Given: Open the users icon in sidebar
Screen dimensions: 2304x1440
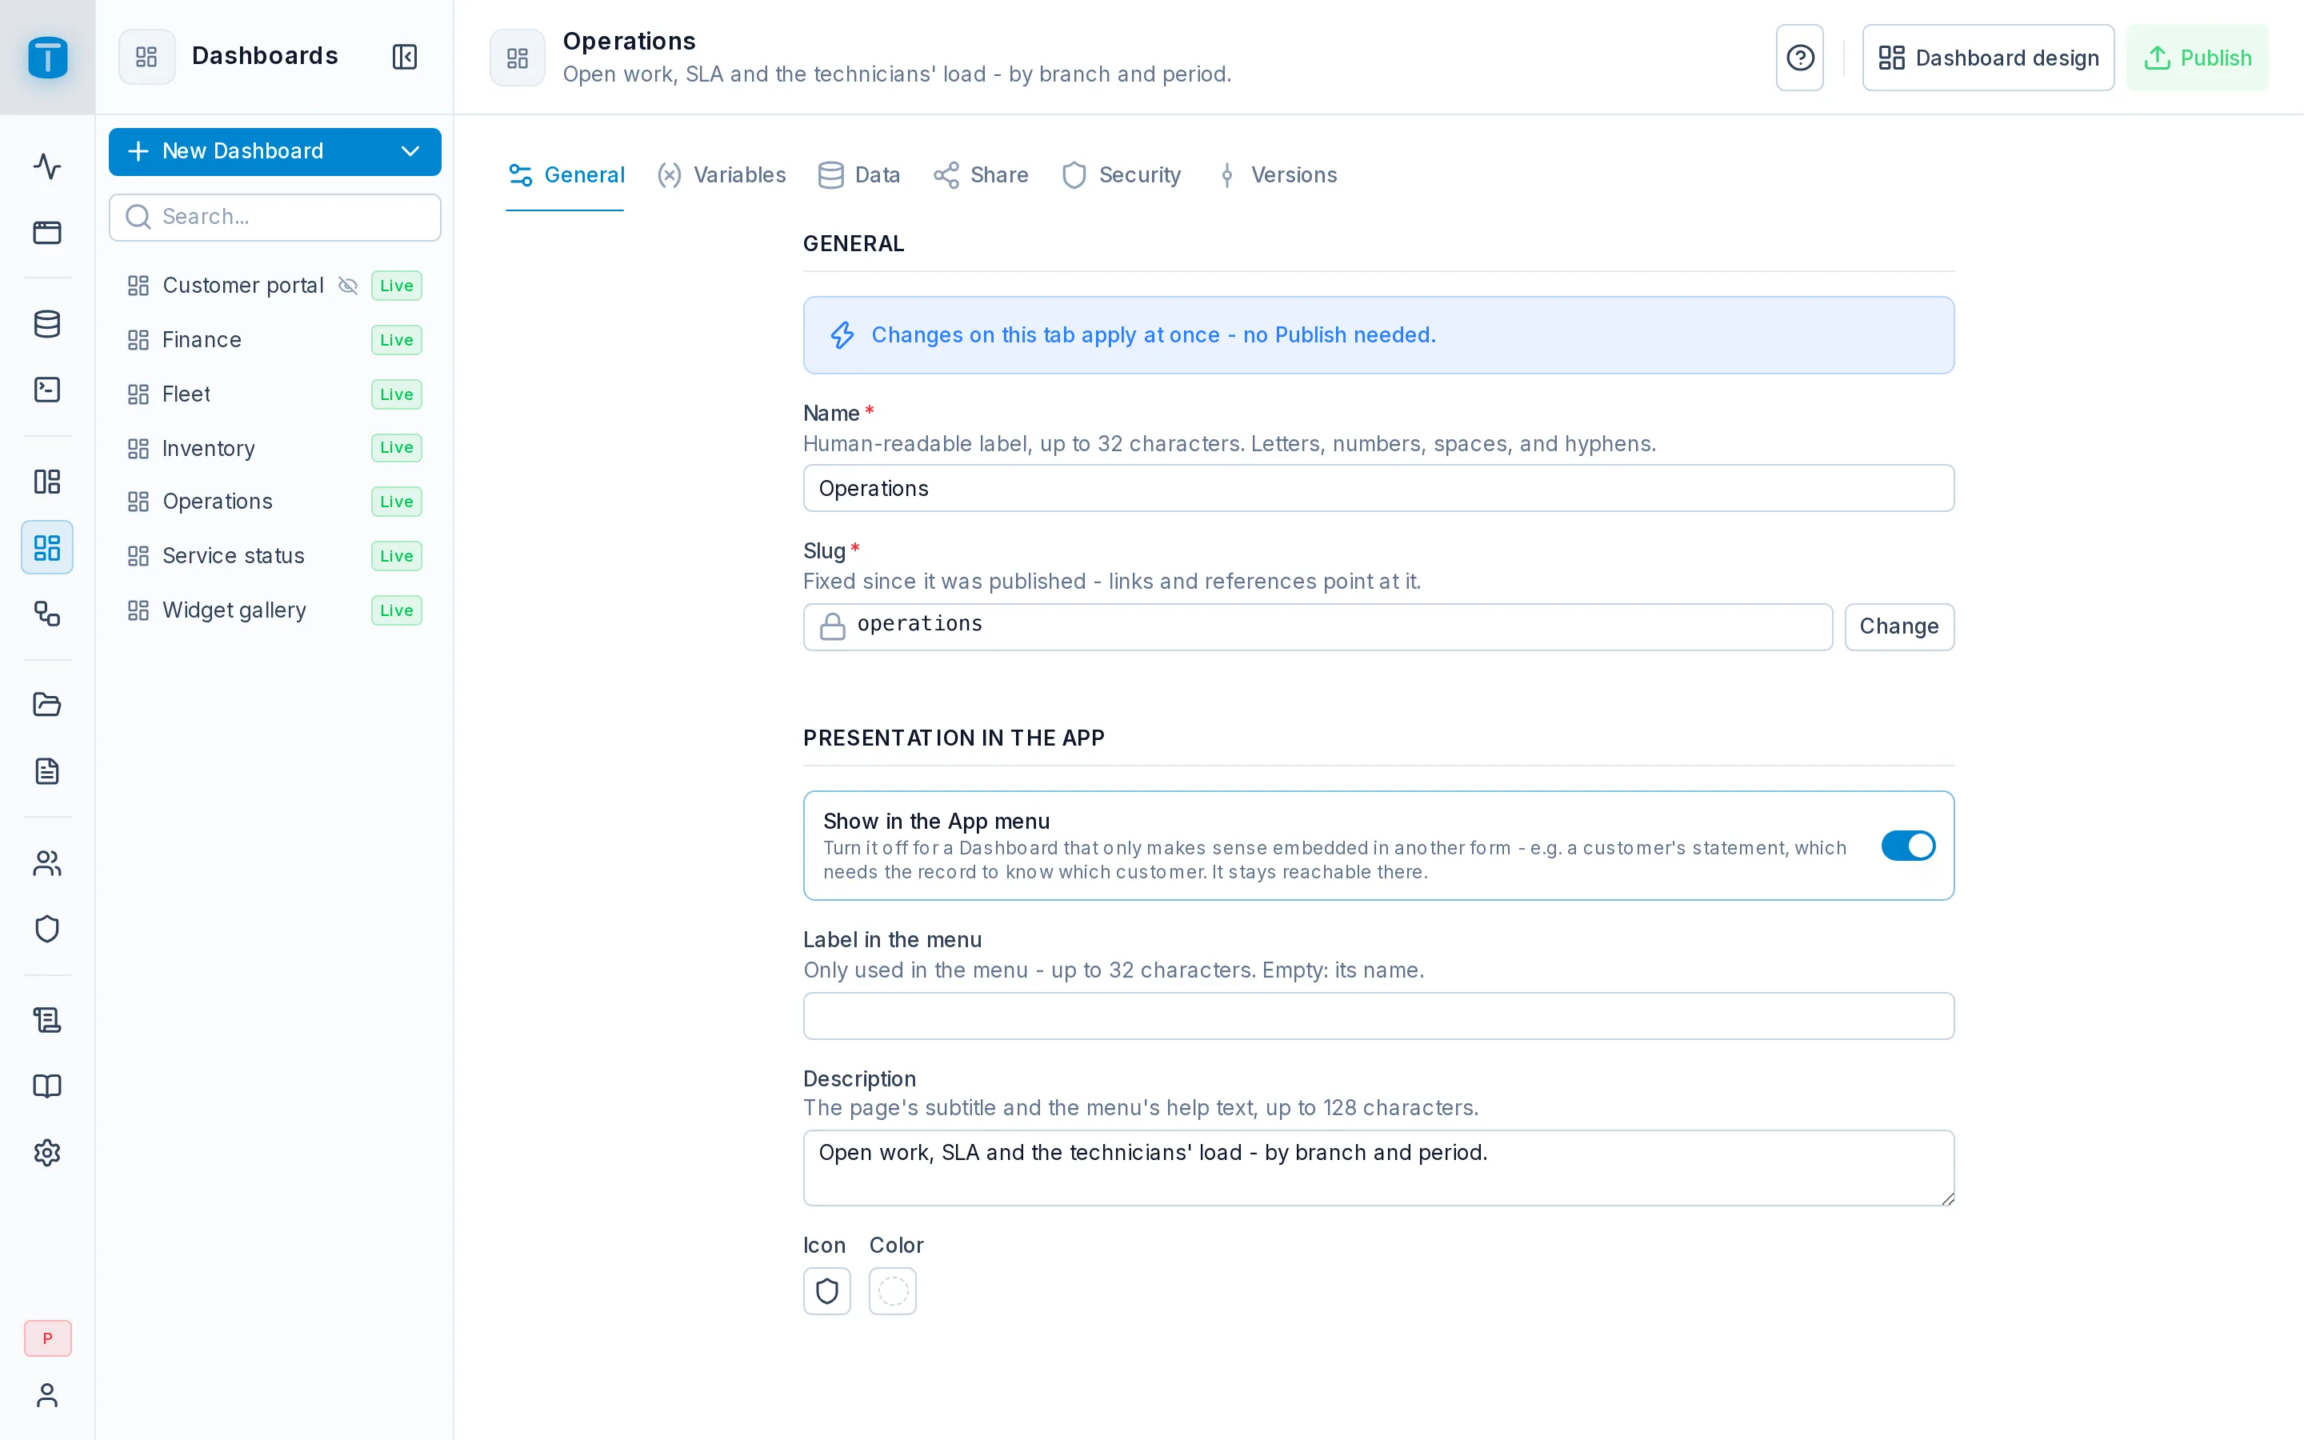Looking at the screenshot, I should tap(48, 863).
